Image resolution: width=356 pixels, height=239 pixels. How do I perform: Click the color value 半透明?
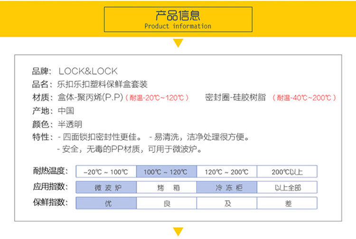click(70, 124)
